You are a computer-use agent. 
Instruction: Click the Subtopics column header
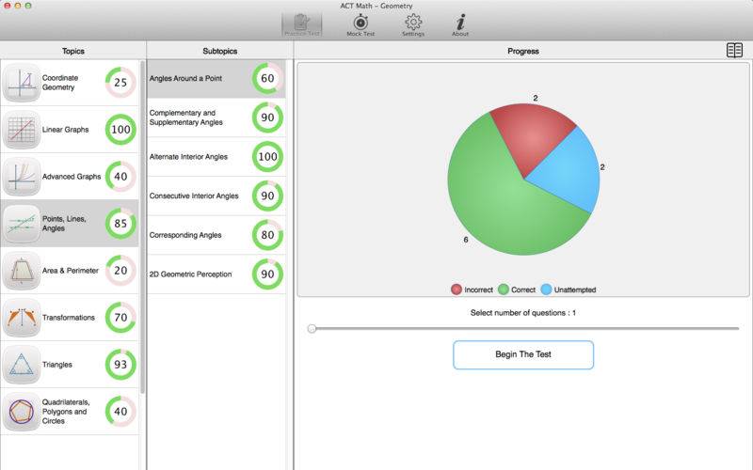[220, 51]
